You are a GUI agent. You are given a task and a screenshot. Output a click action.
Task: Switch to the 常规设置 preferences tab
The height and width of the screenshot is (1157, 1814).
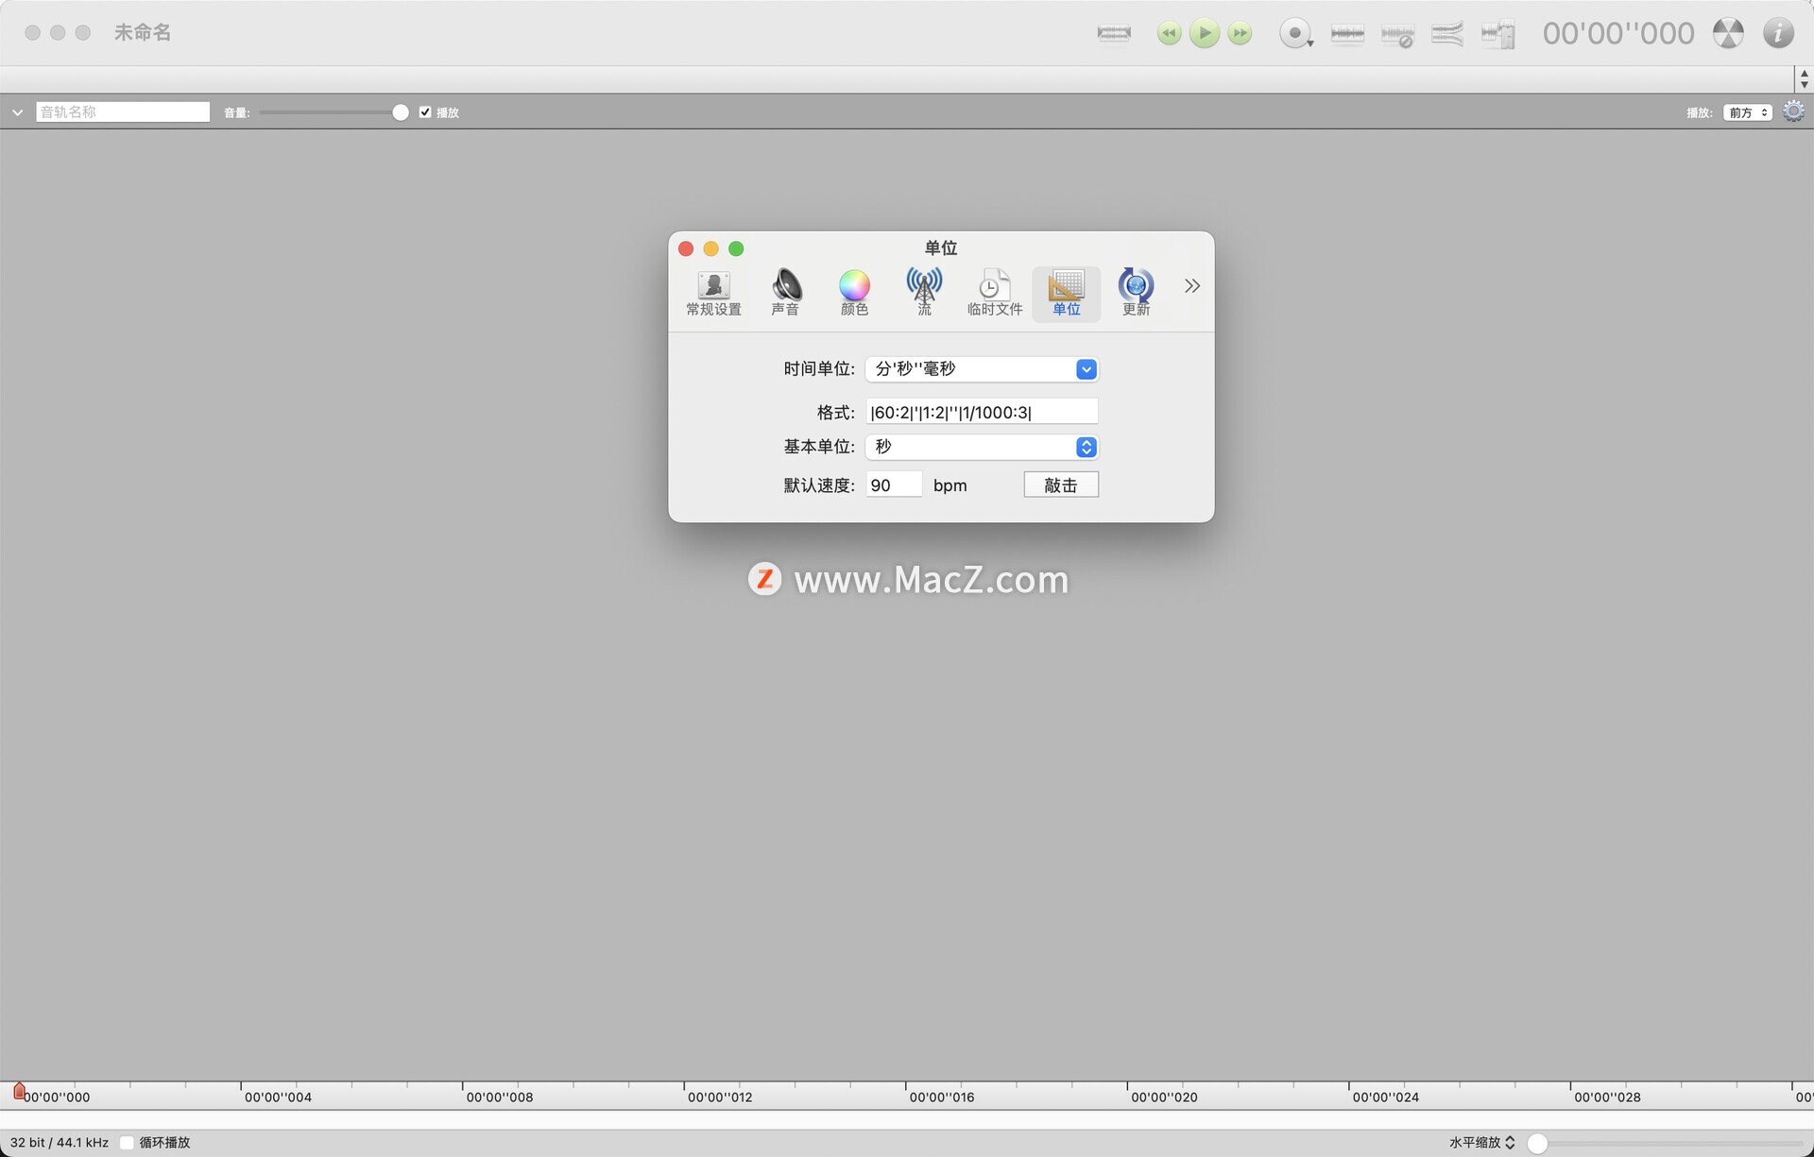713,294
